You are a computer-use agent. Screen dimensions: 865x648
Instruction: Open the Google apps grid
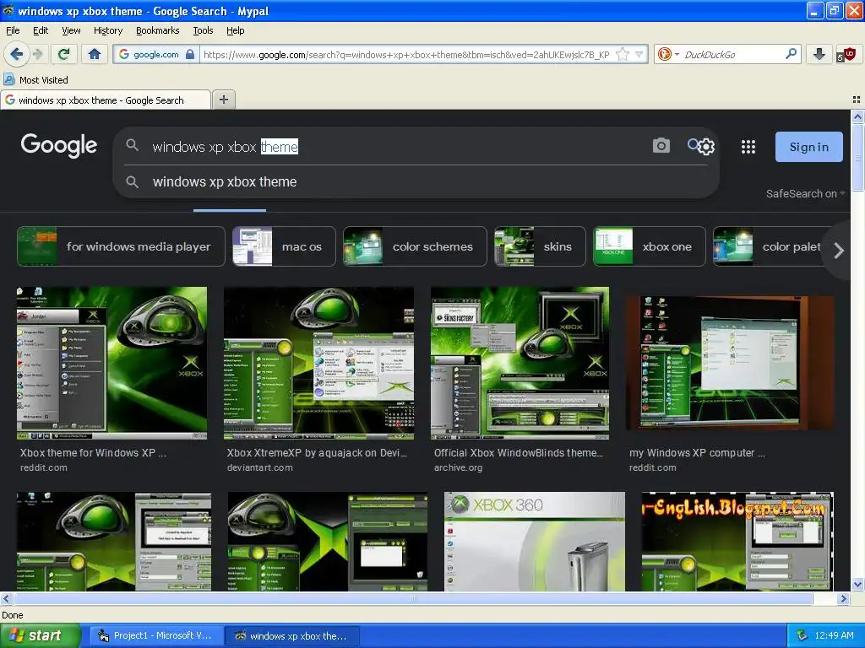(748, 147)
